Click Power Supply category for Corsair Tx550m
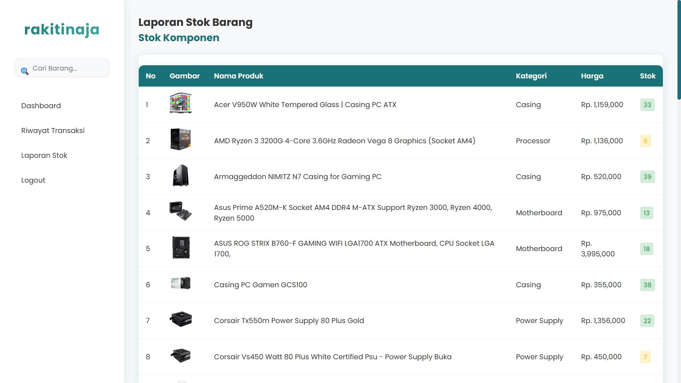 pos(539,321)
